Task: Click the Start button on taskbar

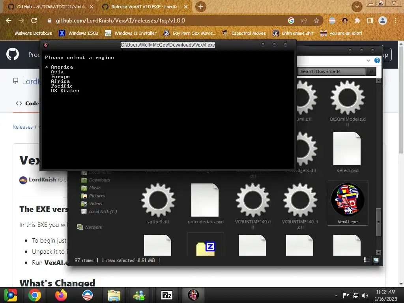Action: coord(11,295)
